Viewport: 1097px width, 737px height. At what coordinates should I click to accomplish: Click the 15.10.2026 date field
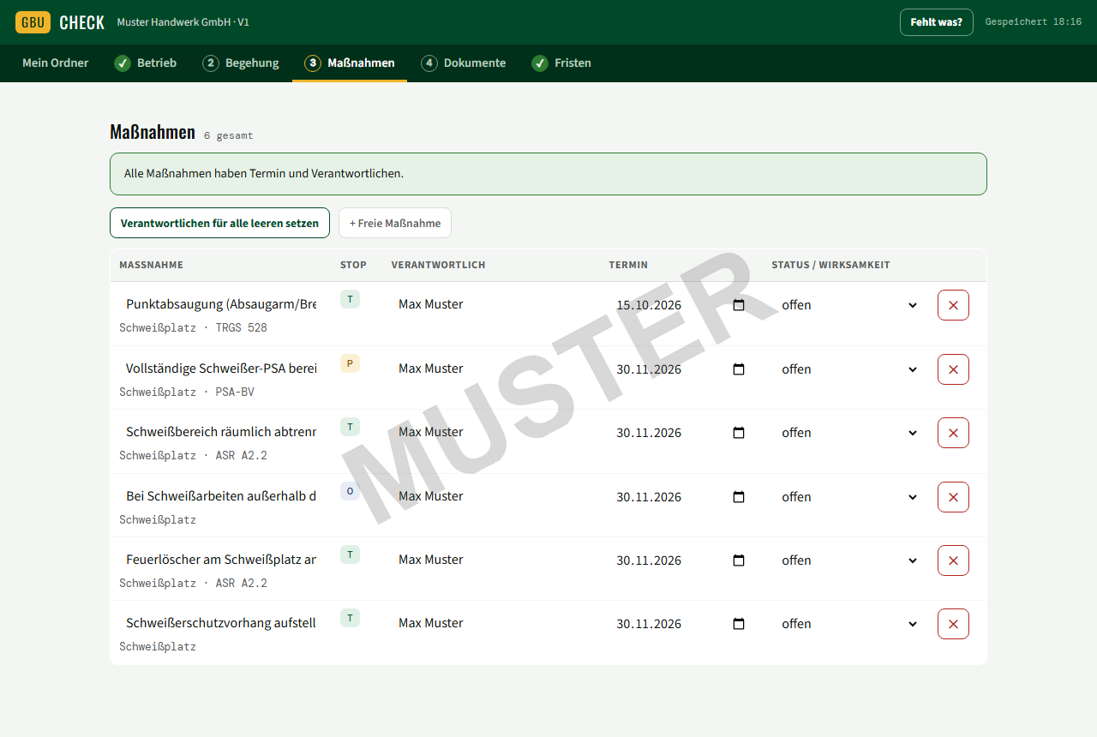(x=682, y=305)
